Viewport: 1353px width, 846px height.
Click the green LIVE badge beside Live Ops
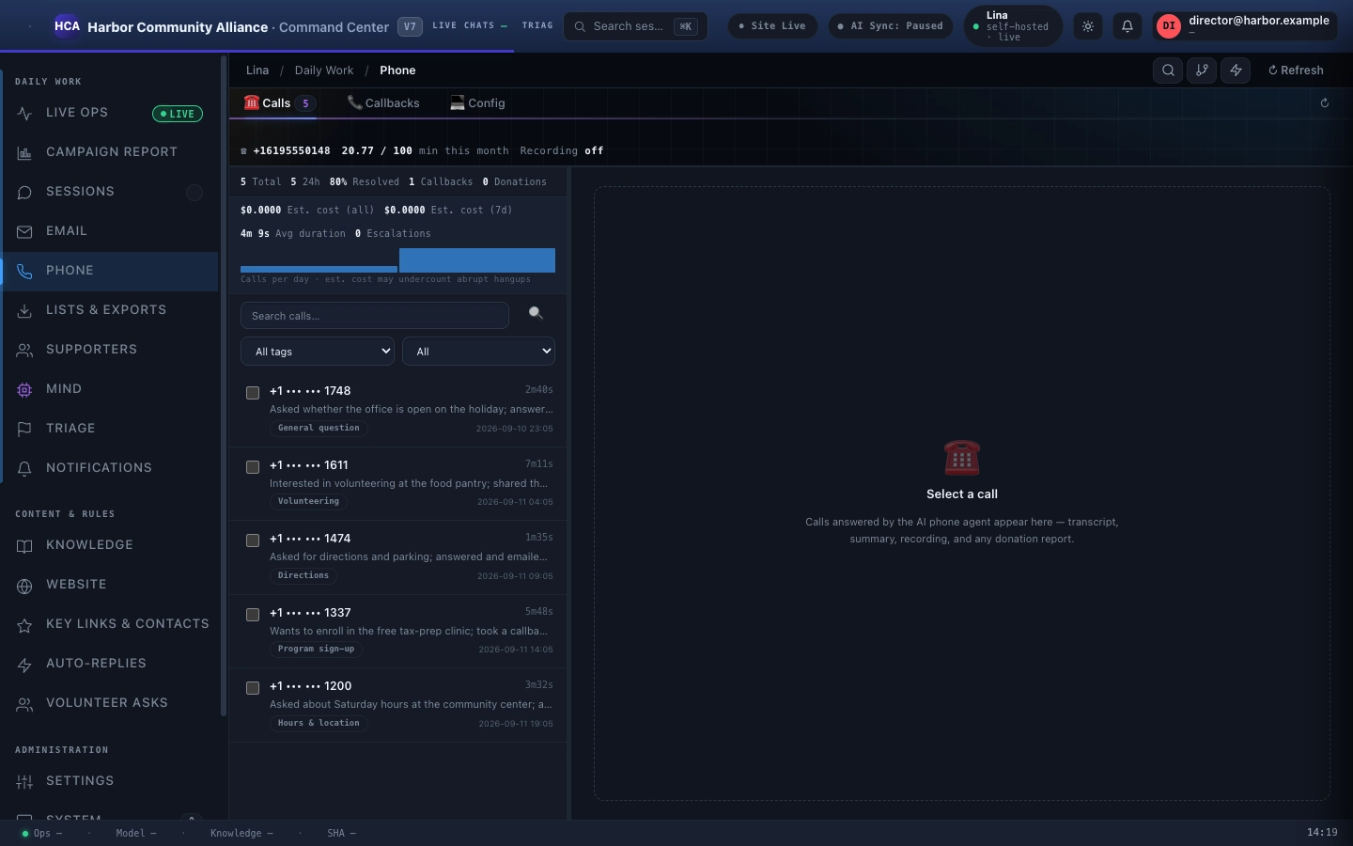click(178, 114)
